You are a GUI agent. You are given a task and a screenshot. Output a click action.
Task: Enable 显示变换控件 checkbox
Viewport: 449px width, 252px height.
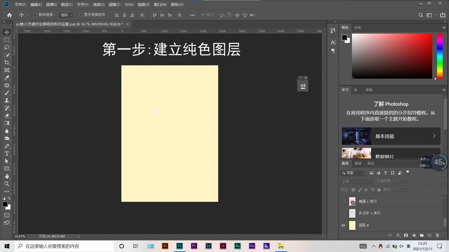coord(80,15)
